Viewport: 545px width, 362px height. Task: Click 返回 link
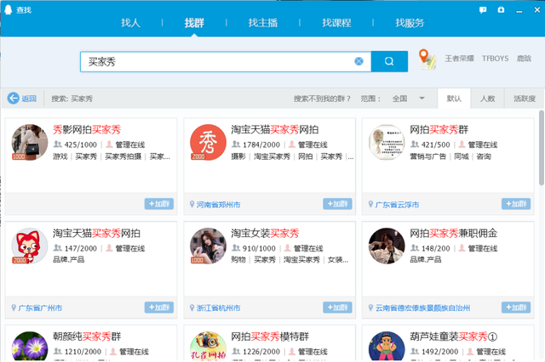[x=29, y=99]
